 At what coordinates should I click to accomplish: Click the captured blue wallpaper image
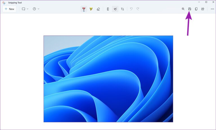(x=108, y=79)
